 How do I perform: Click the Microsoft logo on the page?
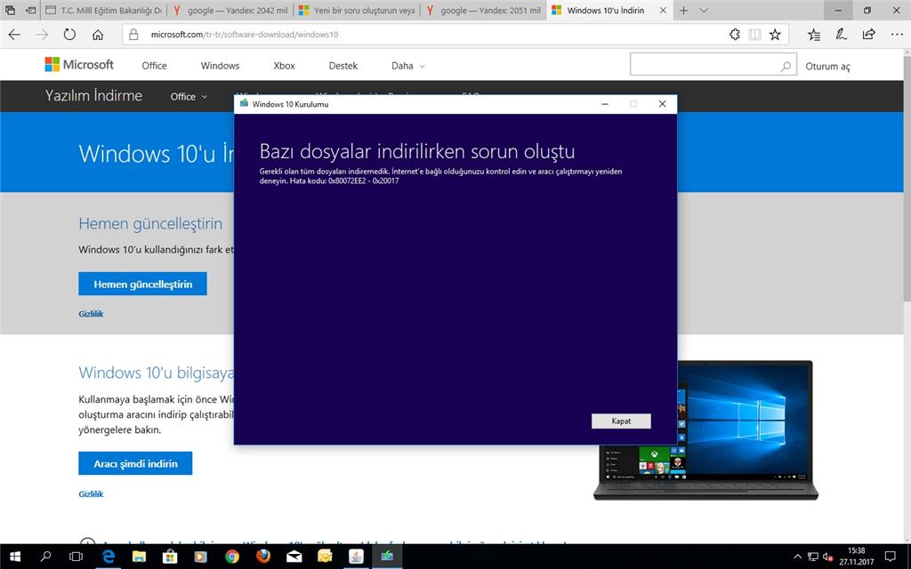[x=79, y=64]
